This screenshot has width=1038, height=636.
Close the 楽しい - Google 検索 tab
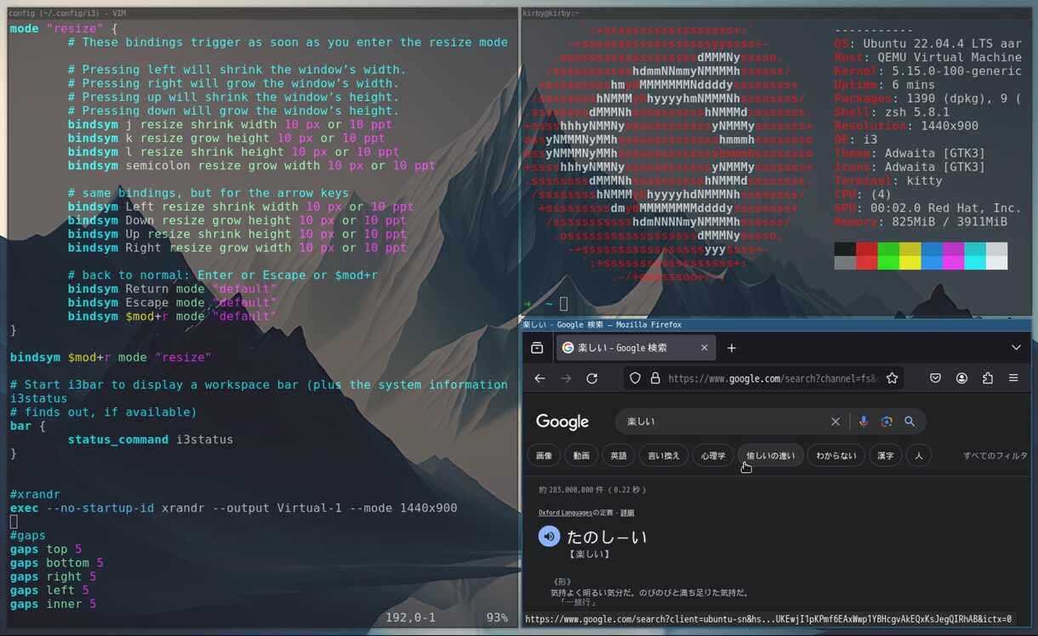point(704,348)
